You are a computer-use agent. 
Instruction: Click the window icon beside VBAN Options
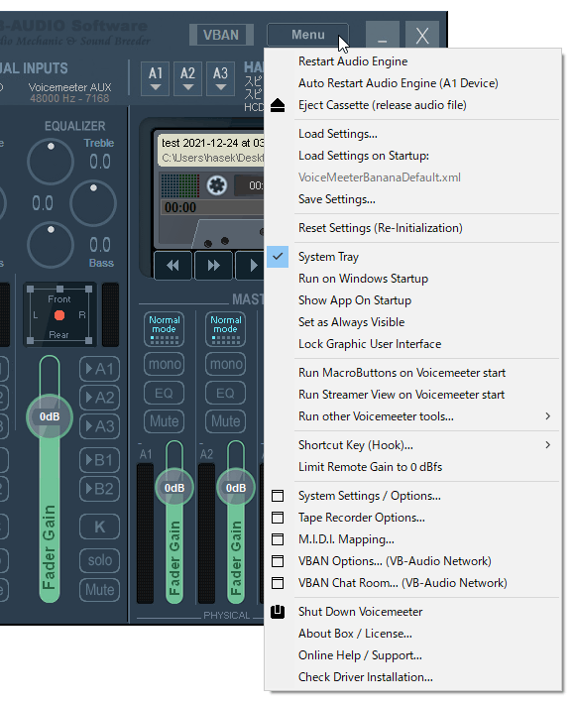(x=278, y=561)
